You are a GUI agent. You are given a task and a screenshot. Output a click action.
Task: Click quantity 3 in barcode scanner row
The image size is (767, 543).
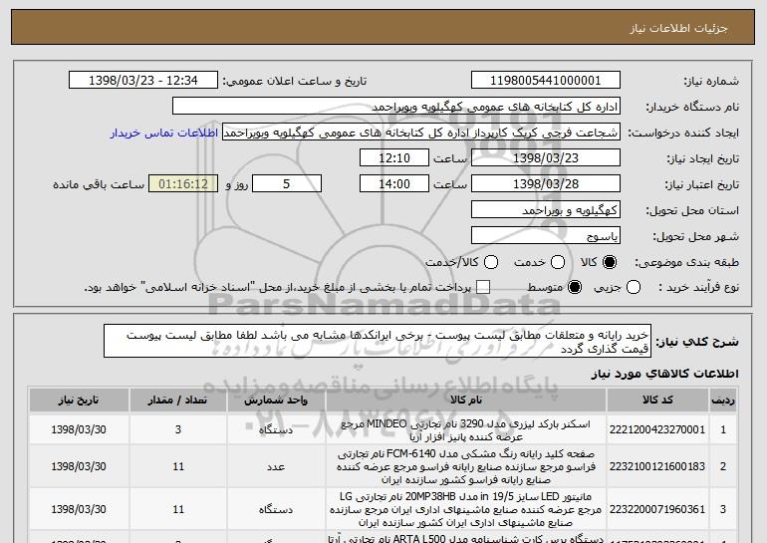[x=178, y=429]
